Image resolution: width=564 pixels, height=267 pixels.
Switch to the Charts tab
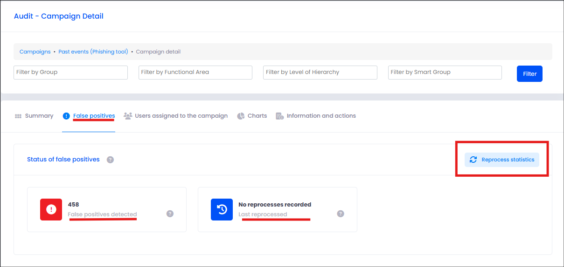coord(252,116)
